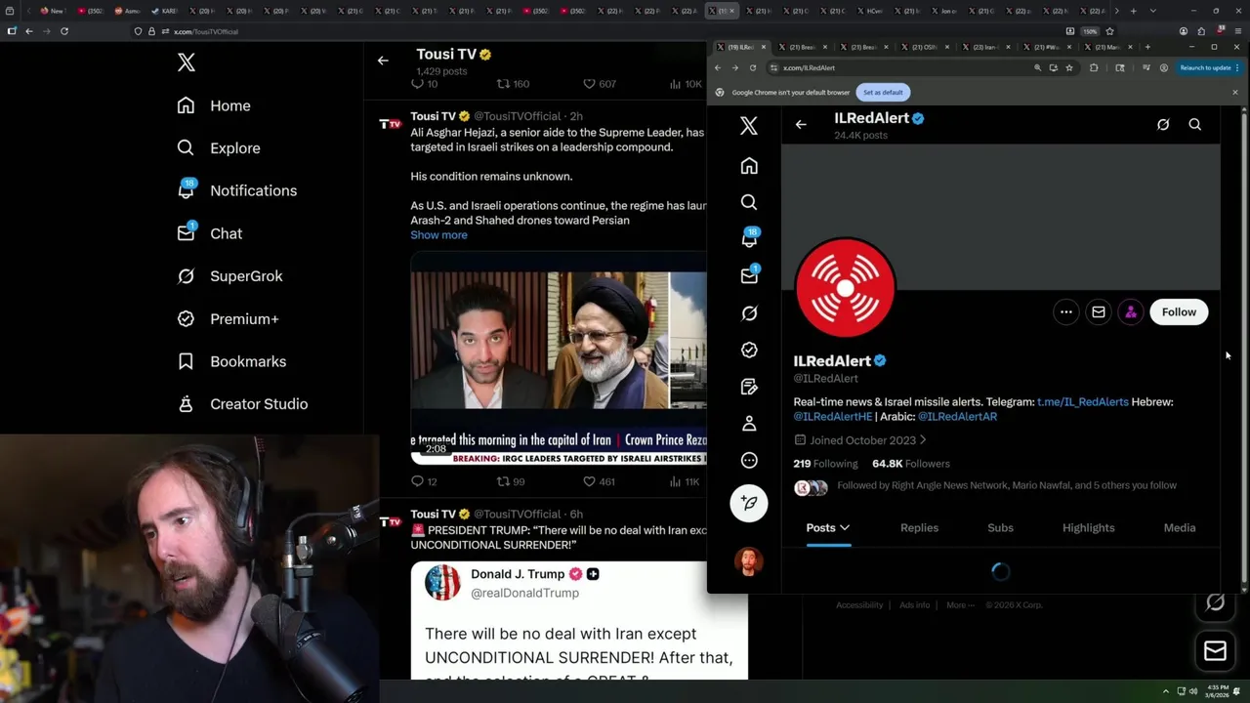Viewport: 1250px width, 703px height.
Task: Message ILRedAlert with the envelope button
Action: pyautogui.click(x=1099, y=312)
